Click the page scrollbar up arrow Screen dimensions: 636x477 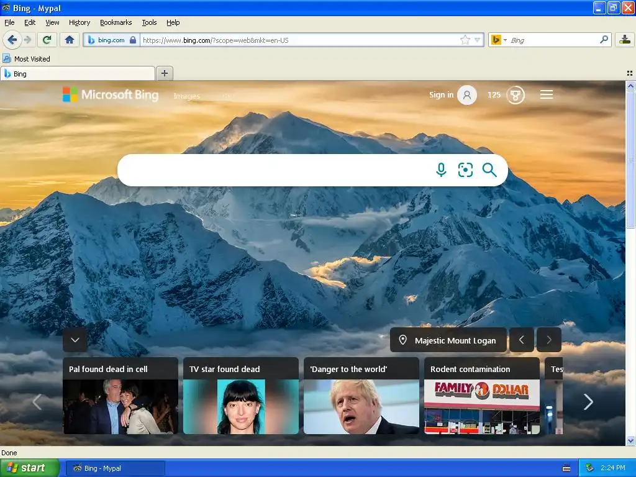[x=630, y=86]
